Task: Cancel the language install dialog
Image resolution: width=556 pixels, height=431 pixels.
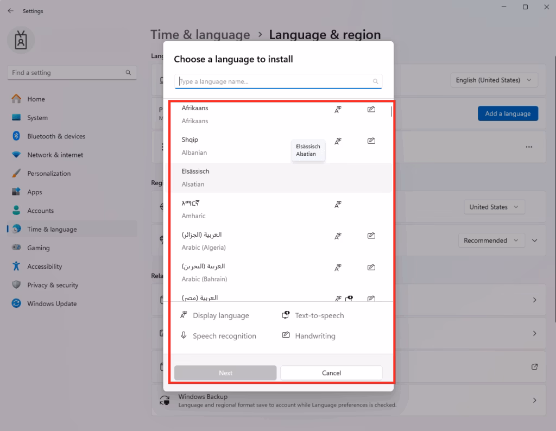Action: [332, 373]
